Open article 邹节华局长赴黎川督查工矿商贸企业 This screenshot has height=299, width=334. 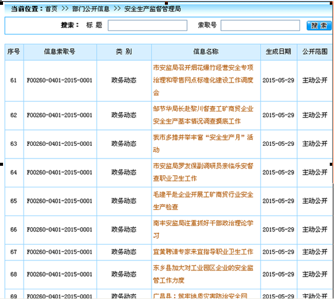[203, 115]
